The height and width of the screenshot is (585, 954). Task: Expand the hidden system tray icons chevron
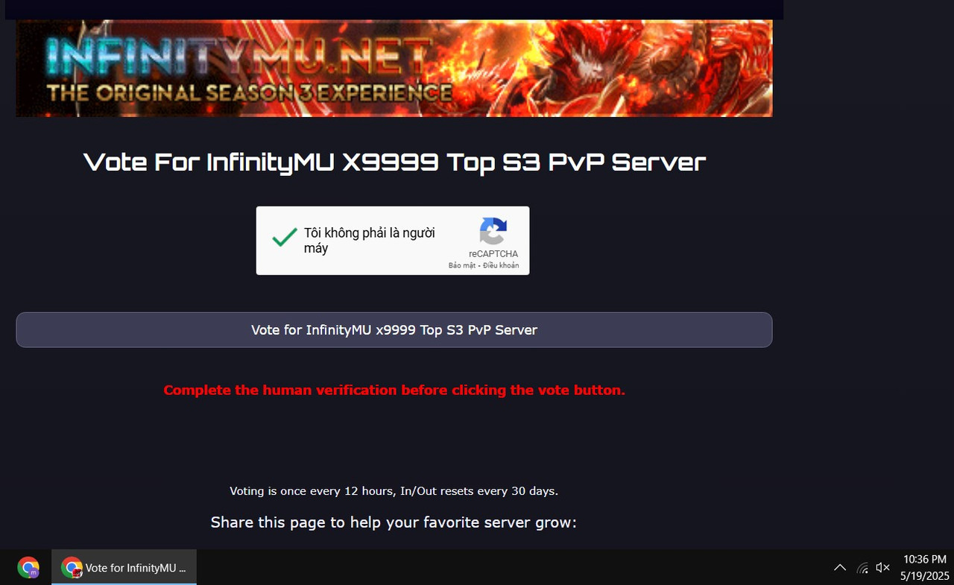point(840,568)
